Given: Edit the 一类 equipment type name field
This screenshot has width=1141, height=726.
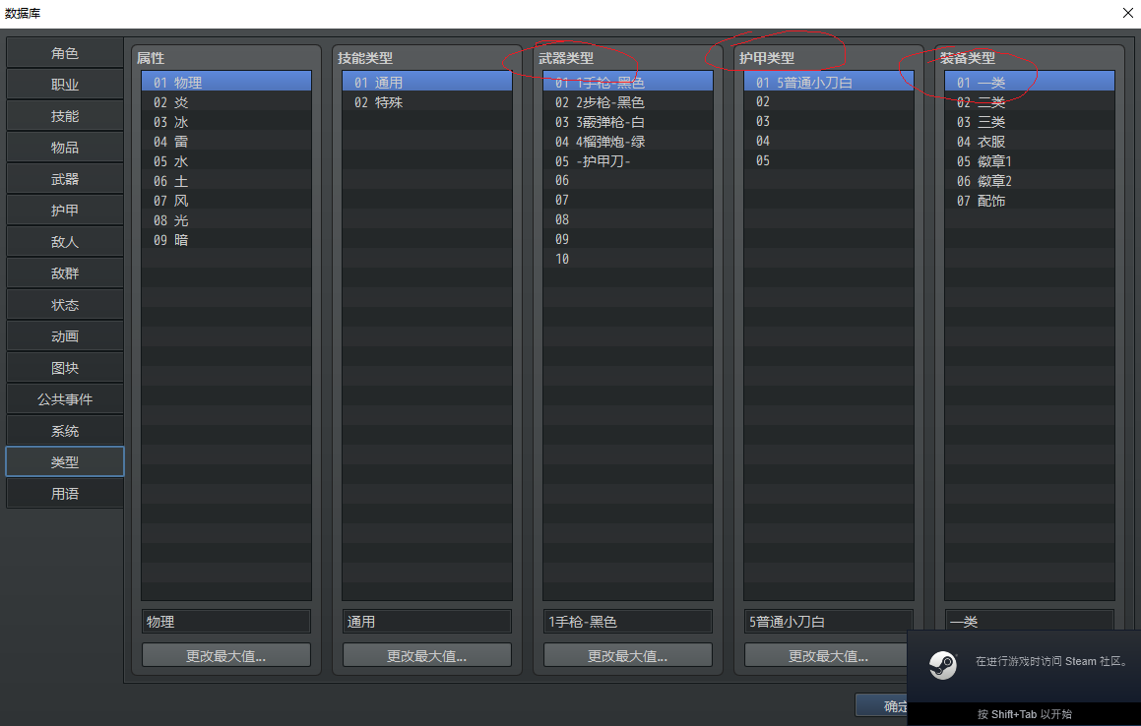Looking at the screenshot, I should tap(1029, 622).
